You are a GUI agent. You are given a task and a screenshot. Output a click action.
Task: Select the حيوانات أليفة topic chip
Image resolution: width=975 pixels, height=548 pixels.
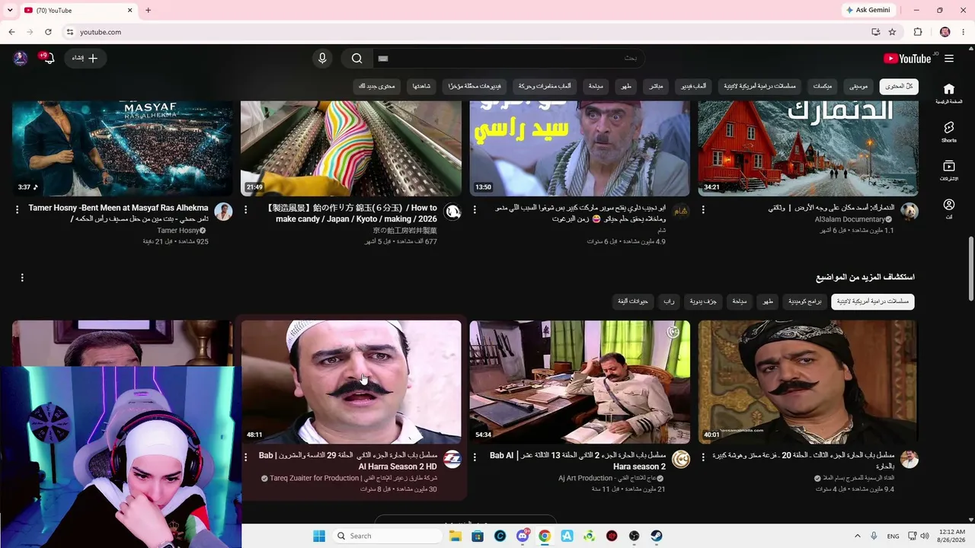pyautogui.click(x=633, y=301)
